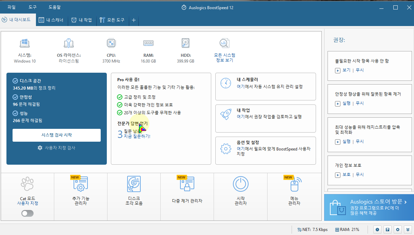Open the 시작 관리자 power icon
The image size is (414, 235).
coord(240,184)
